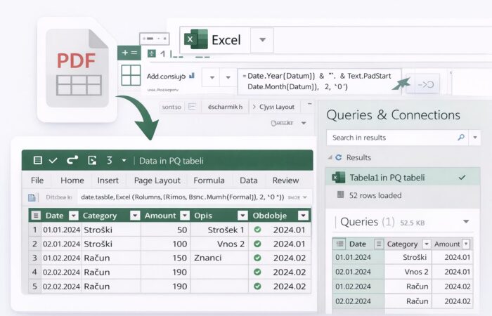Open the File menu
The height and width of the screenshot is (316, 492).
point(37,180)
